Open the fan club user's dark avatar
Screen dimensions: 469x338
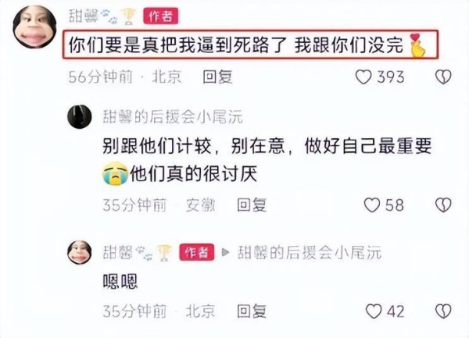[x=79, y=117]
